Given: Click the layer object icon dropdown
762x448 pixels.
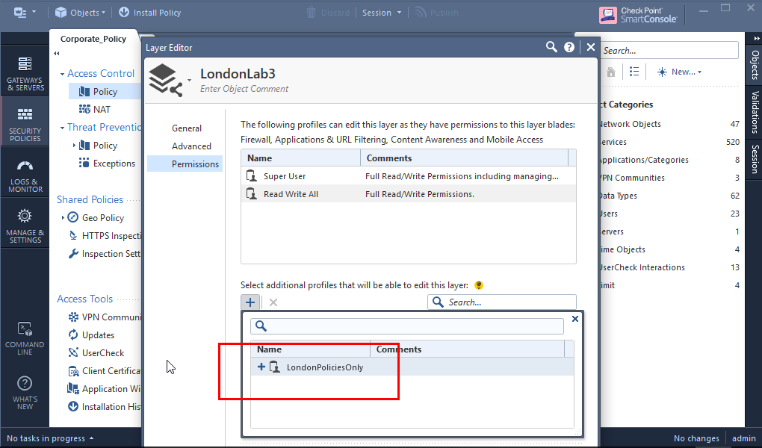Looking at the screenshot, I should 190,80.
